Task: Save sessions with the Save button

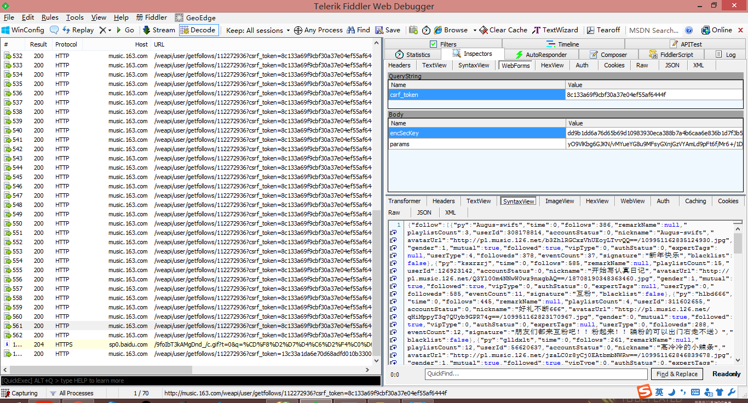Action: click(388, 30)
